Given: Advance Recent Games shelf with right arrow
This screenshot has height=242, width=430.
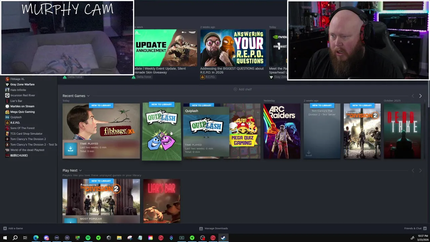Looking at the screenshot, I should pyautogui.click(x=420, y=96).
